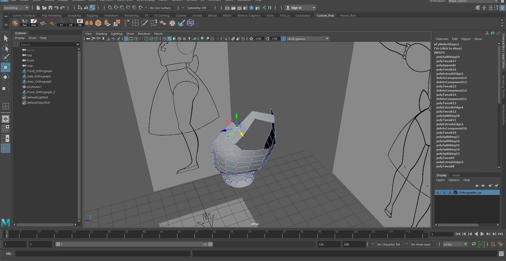Activate the Multi-Cut knife shelf tool
This screenshot has width=506, height=261.
pyautogui.click(x=144, y=23)
